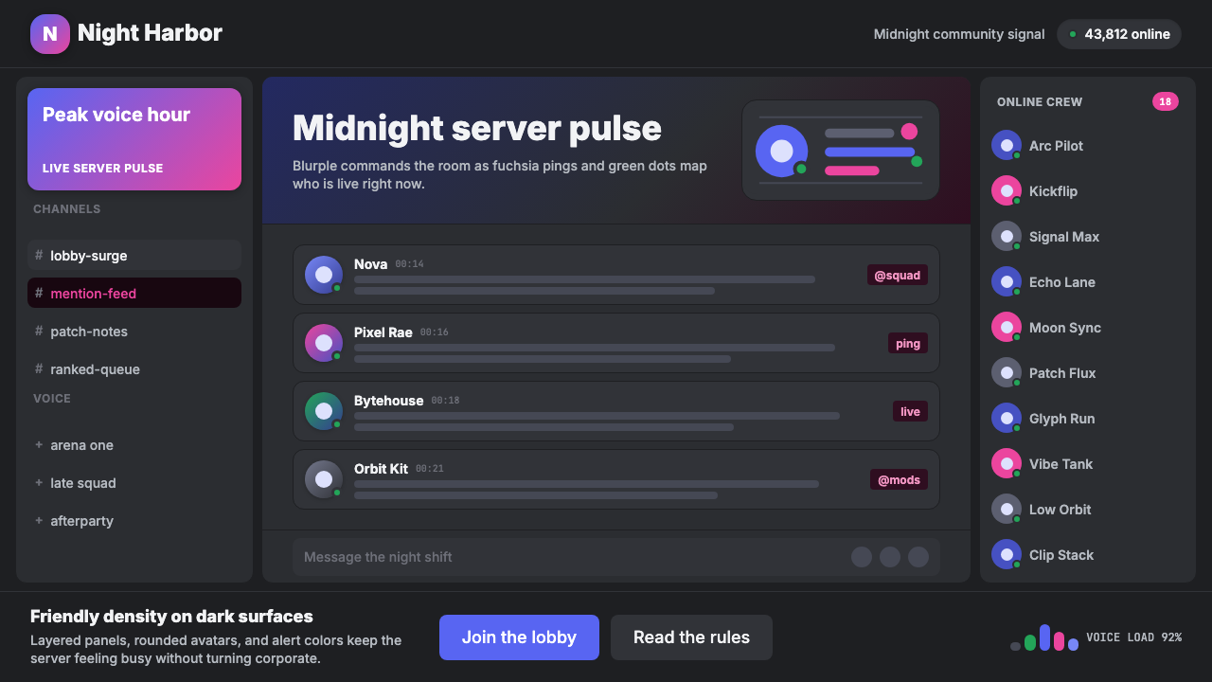Screen dimensions: 1212x682
Task: Click Nova's message avatar
Action: [324, 275]
